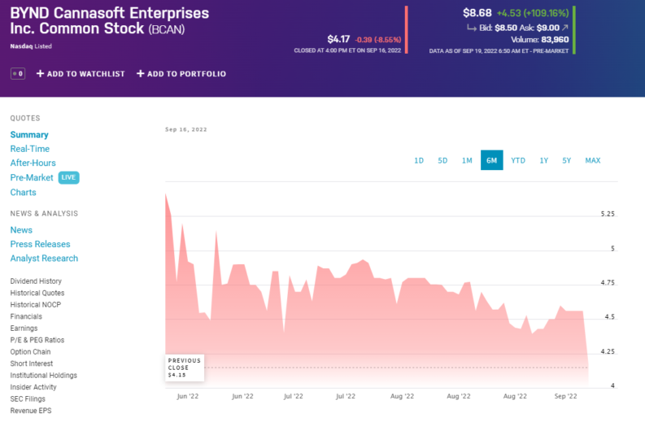Open Institutional Holdings
645x422 pixels.
pos(44,376)
